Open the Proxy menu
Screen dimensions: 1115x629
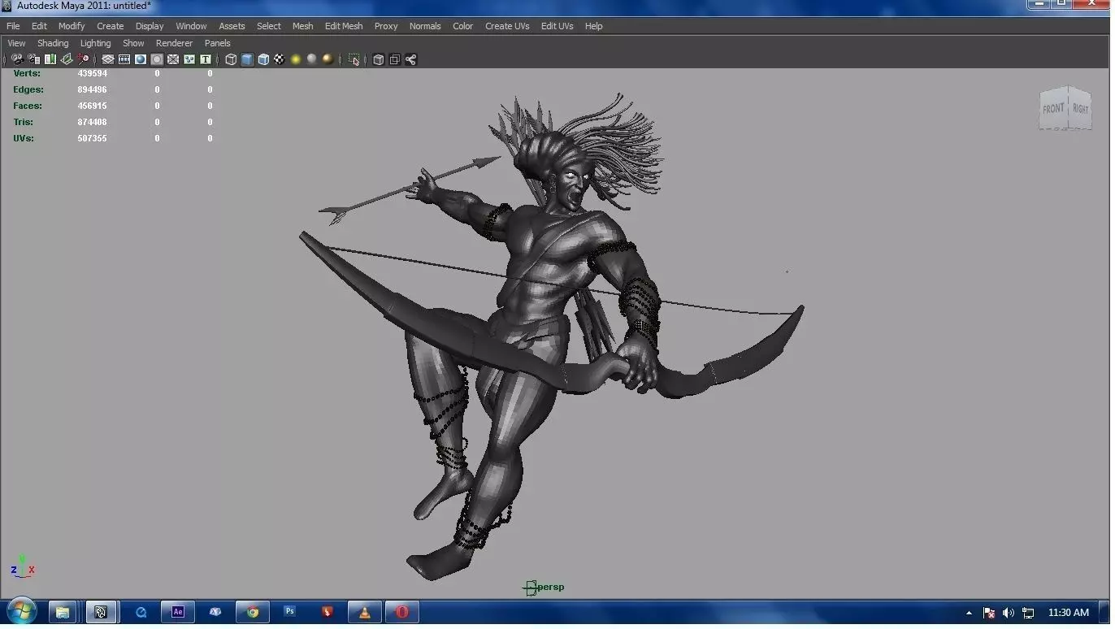point(386,26)
